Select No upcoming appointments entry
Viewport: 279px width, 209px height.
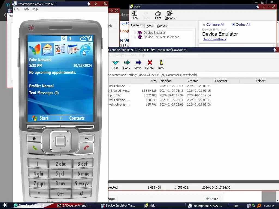click(x=60, y=72)
